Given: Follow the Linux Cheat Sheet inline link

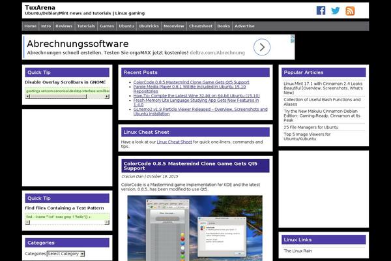Looking at the screenshot, I should click(174, 142).
